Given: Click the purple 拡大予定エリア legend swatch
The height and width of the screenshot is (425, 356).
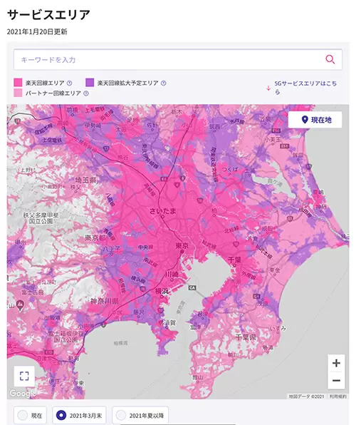Looking at the screenshot, I should click(90, 83).
